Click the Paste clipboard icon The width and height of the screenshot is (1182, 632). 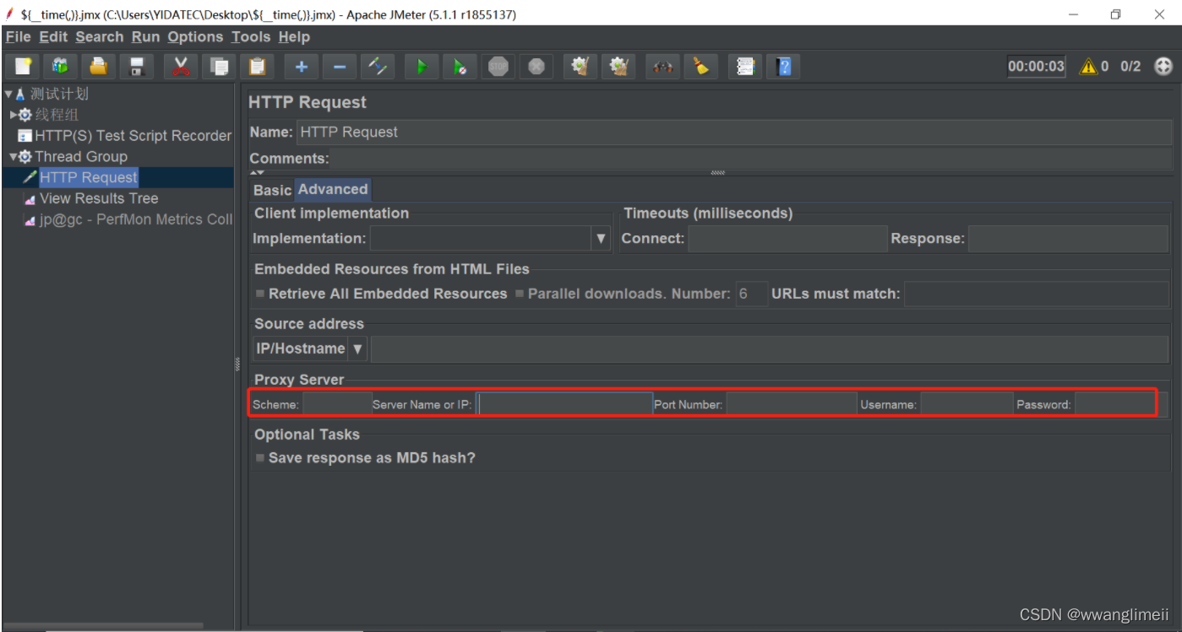coord(257,66)
